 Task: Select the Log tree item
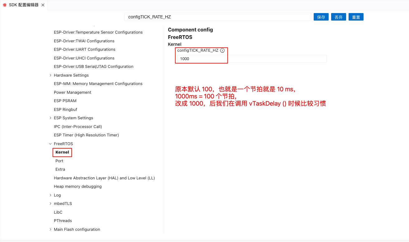pos(57,195)
